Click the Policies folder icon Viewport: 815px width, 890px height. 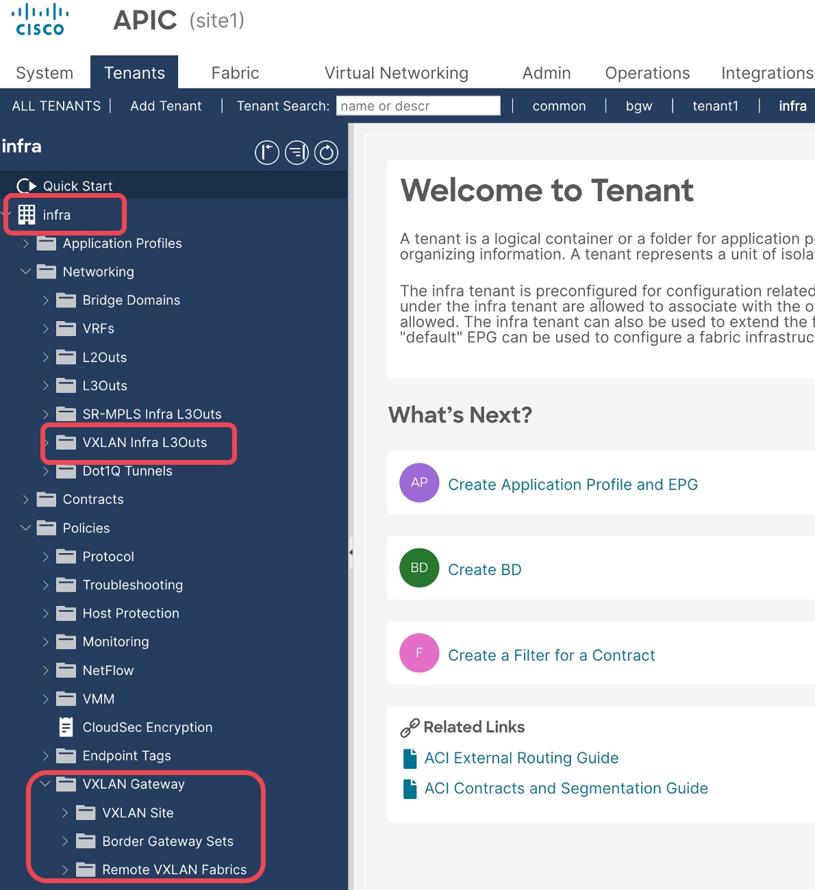coord(47,528)
